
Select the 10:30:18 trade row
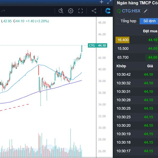(136, 142)
